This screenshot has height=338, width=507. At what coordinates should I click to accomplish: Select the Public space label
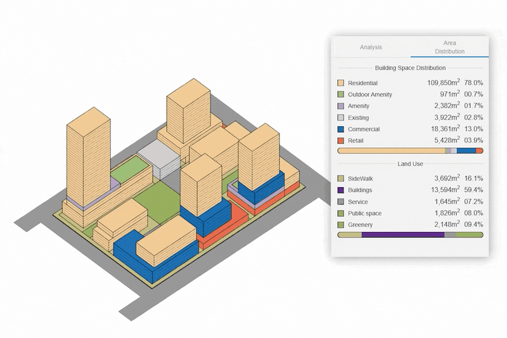[x=365, y=214]
